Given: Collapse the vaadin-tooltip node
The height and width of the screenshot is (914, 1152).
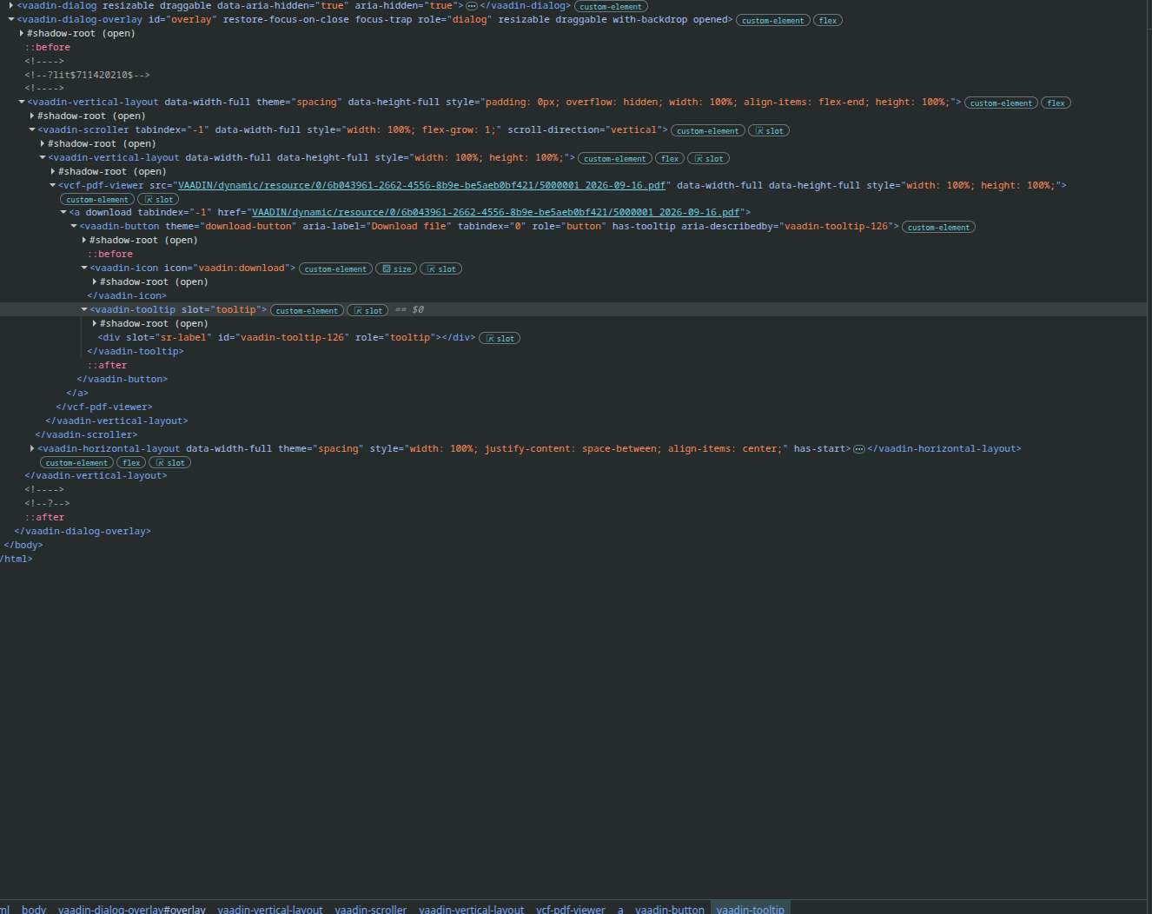Looking at the screenshot, I should coord(84,309).
